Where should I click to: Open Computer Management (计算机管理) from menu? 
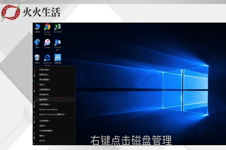(55, 104)
